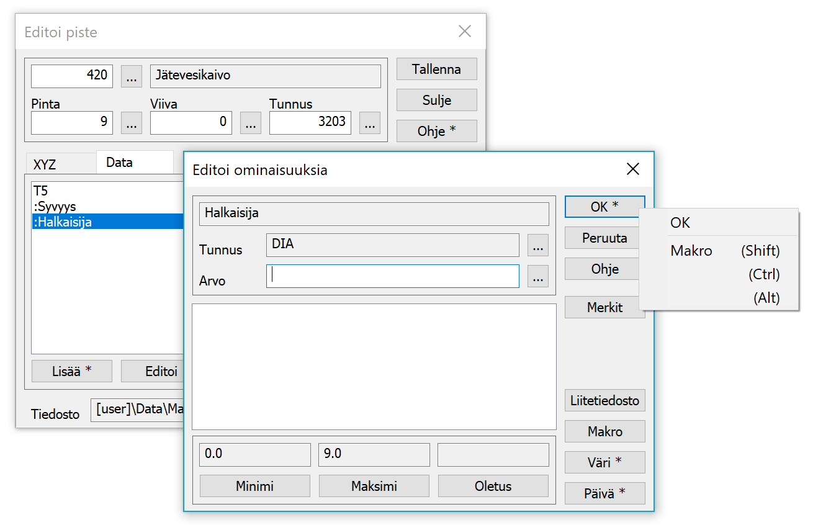
Task: Open the Pinta field browse button
Action: [131, 123]
